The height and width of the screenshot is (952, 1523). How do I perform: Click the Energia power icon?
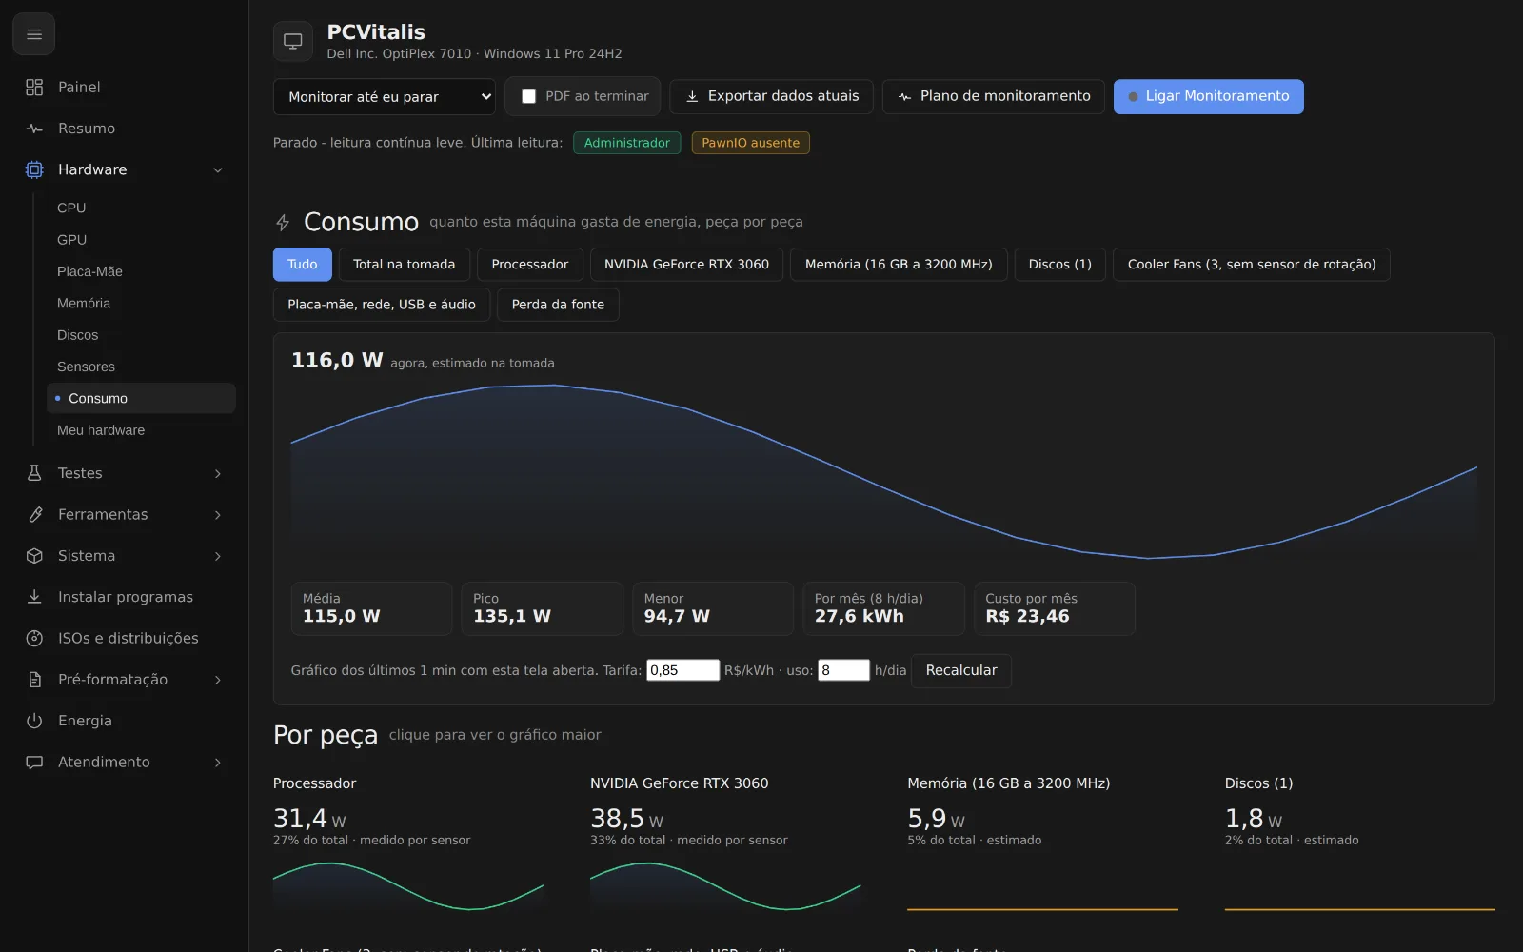coord(34,721)
